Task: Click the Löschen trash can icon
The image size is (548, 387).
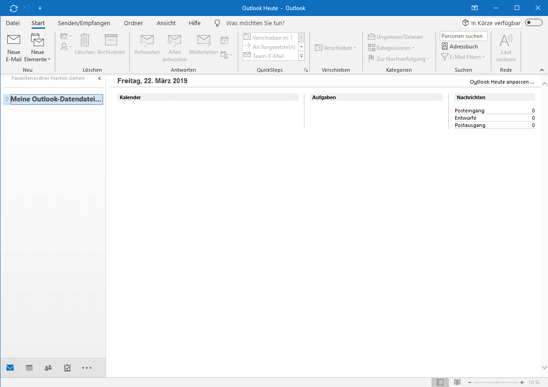Action: [85, 40]
